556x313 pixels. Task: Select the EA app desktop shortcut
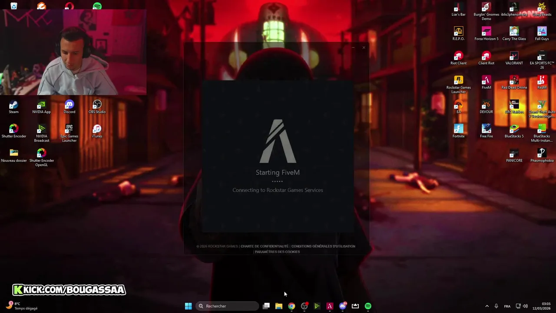pyautogui.click(x=458, y=107)
